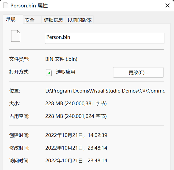This screenshot has width=174, height=170.
Task: Click the 创建时间 label
Action: pyautogui.click(x=19, y=135)
